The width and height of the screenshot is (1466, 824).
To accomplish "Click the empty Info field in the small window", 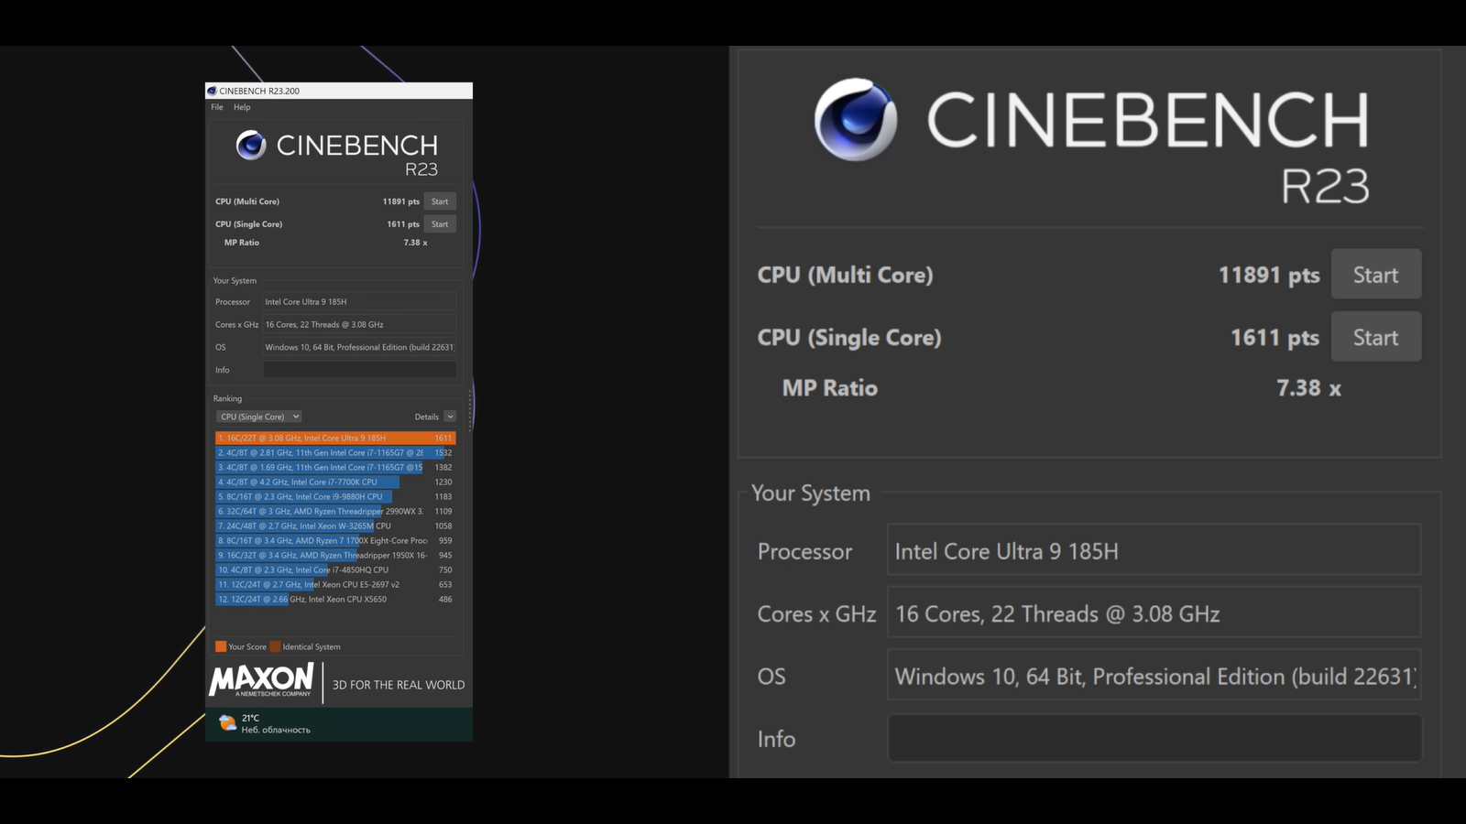I will 359,370.
